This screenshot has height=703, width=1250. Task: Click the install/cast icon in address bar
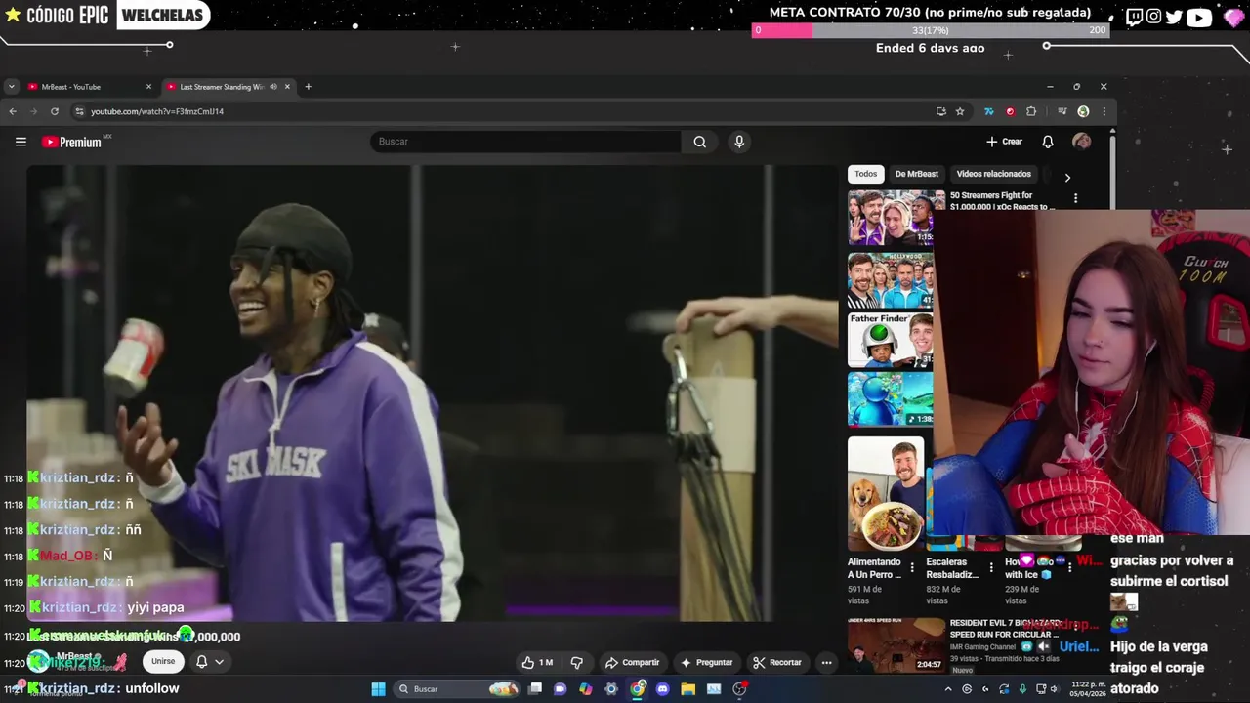pyautogui.click(x=941, y=111)
